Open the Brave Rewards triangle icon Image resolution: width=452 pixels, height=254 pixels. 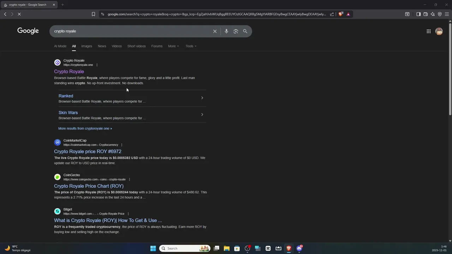(348, 14)
